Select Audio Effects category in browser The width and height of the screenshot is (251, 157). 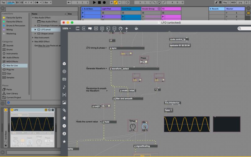click(13, 58)
